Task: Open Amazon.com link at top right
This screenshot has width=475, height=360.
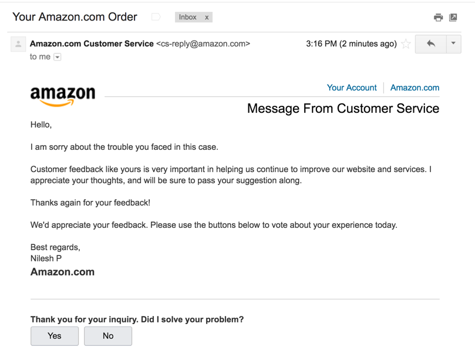Action: 415,88
